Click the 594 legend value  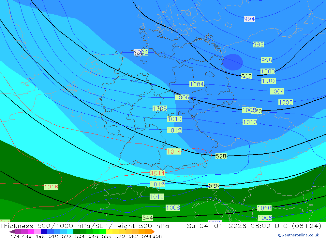point(147,236)
